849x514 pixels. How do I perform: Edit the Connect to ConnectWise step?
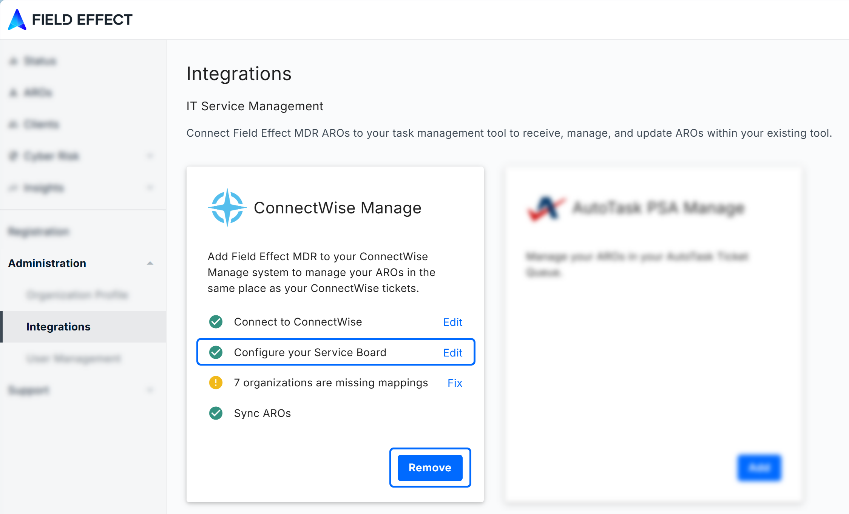tap(452, 322)
